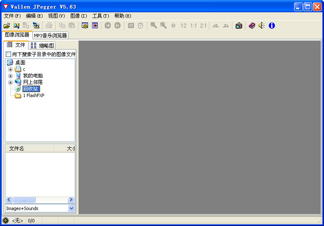
Task: Click the file list horizontal scrollbar thumb
Action: pyautogui.click(x=24, y=200)
